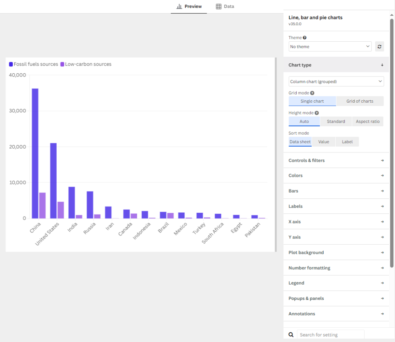
Task: Select Aspect ratio height mode
Action: (368, 122)
